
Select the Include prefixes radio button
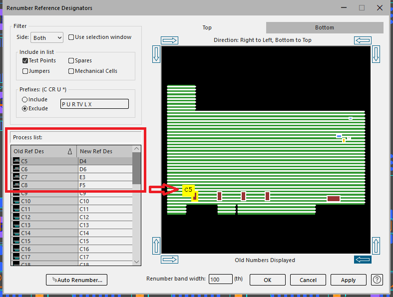25,100
